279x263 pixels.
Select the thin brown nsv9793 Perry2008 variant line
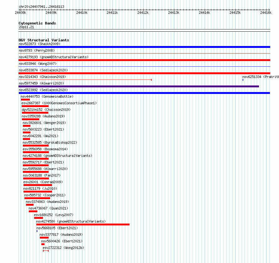coord(144,53)
